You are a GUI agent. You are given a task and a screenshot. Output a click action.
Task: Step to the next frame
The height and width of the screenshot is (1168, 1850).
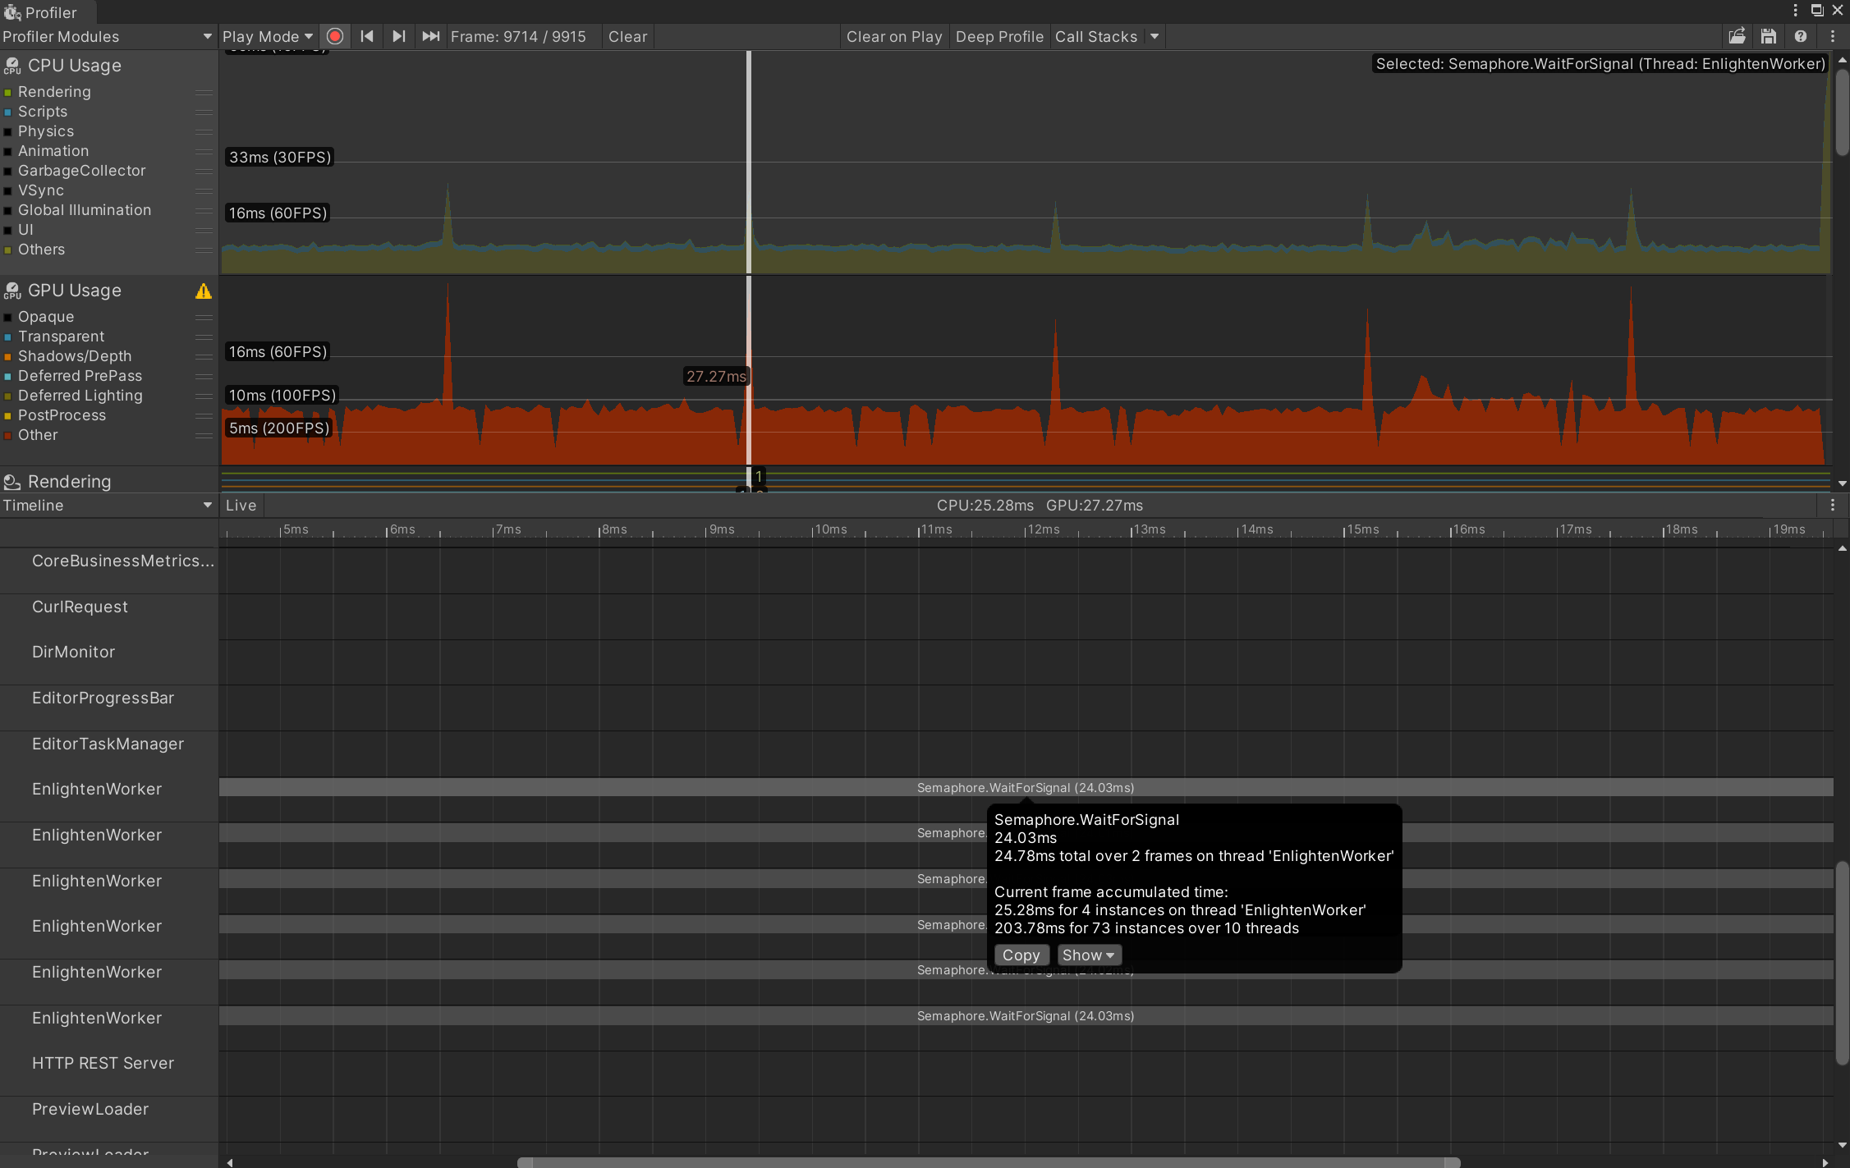tap(399, 36)
